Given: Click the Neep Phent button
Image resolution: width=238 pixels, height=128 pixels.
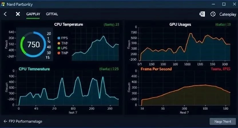Looking at the screenshot, I should pos(223,121).
